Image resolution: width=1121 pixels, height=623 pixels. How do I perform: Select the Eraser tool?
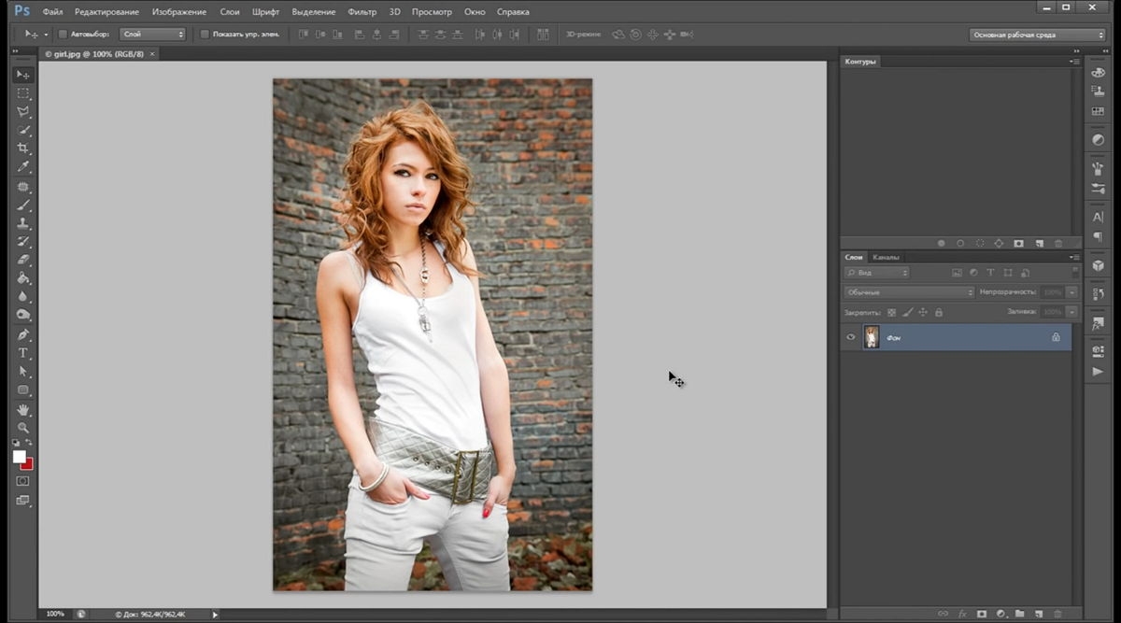tap(23, 261)
